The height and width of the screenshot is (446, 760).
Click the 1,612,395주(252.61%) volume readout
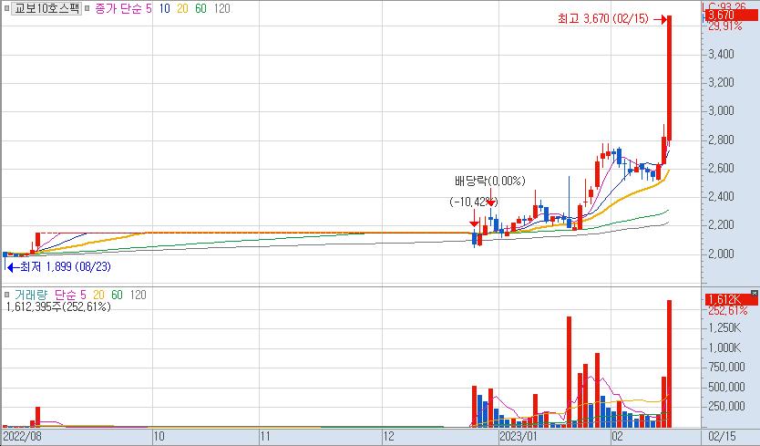tap(58, 306)
